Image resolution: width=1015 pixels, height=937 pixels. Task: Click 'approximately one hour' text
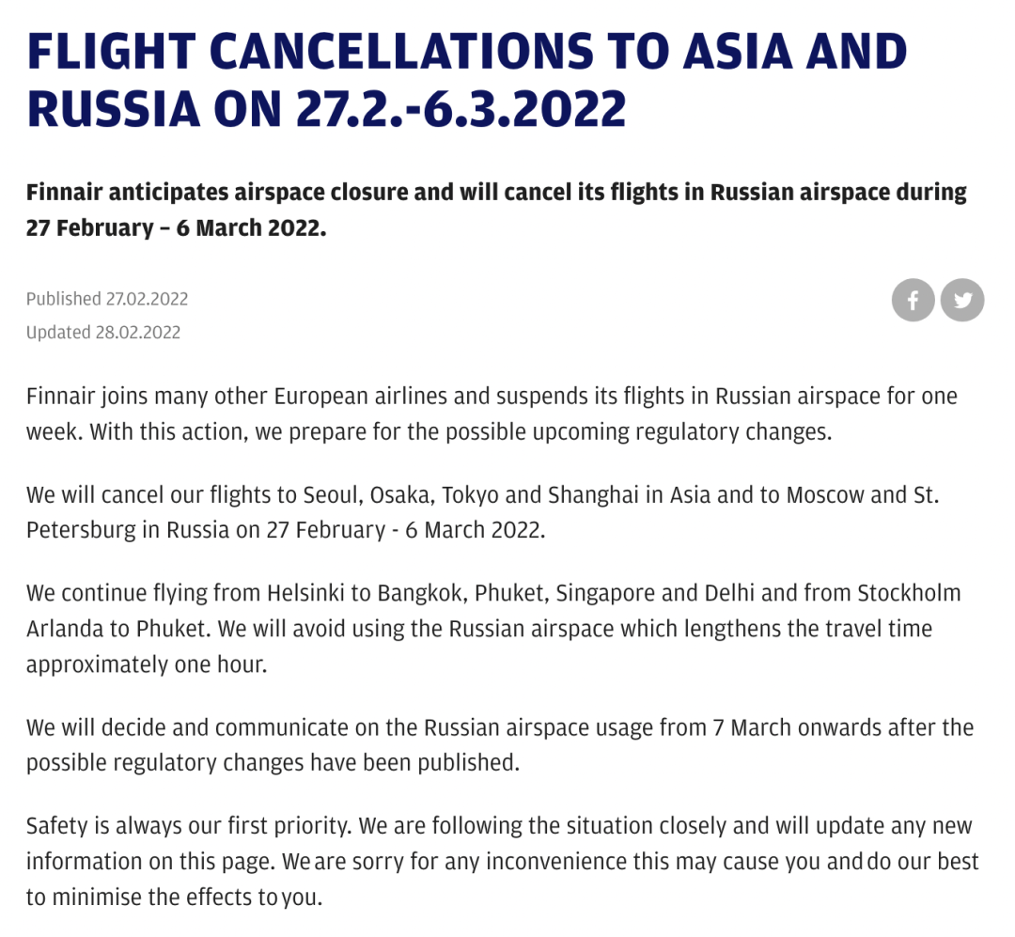pyautogui.click(x=146, y=663)
